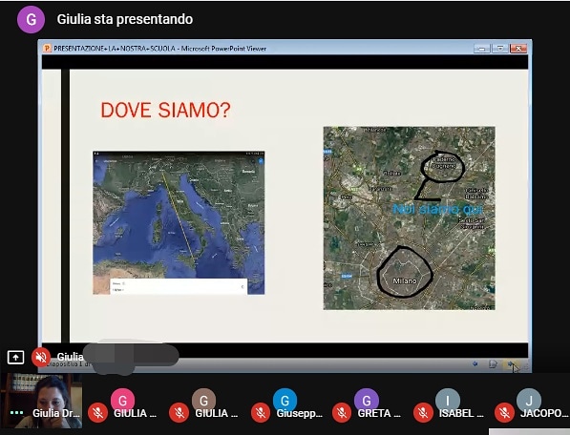570x435 pixels.
Task: Click the 'Giusepp...' participant name
Action: point(300,413)
